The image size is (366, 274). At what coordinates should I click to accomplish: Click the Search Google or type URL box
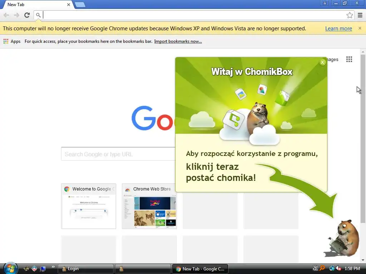click(x=118, y=154)
